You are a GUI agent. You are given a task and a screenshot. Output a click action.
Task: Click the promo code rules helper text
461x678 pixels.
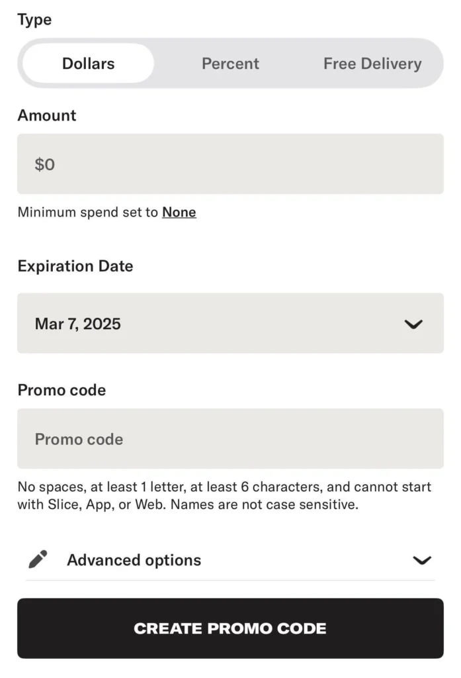(x=224, y=496)
